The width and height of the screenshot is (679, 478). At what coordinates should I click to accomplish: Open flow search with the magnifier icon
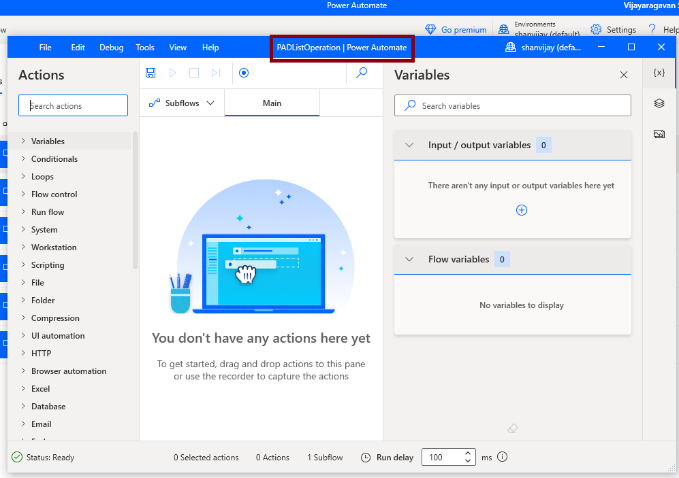coord(362,73)
